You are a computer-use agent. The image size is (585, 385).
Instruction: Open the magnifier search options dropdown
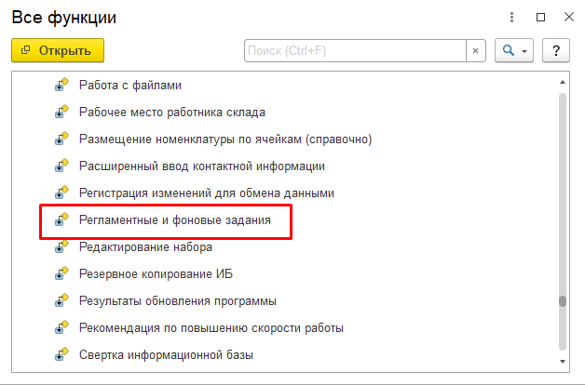[514, 50]
